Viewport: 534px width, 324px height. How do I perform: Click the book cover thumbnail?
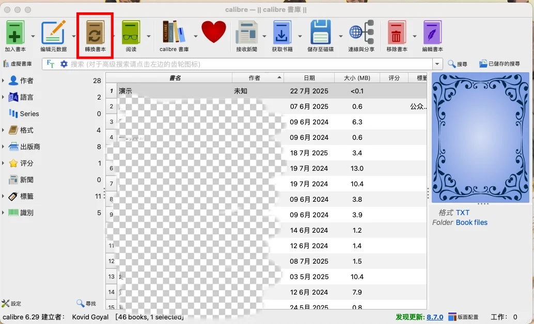point(480,138)
